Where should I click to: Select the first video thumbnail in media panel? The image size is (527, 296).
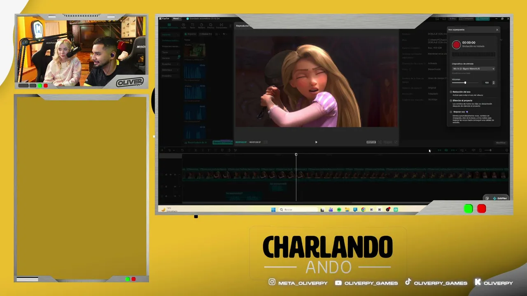coord(195,50)
